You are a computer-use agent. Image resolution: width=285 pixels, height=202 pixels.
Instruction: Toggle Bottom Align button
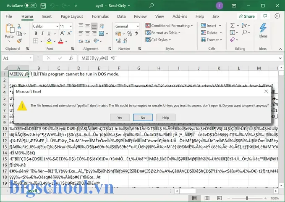(94, 26)
